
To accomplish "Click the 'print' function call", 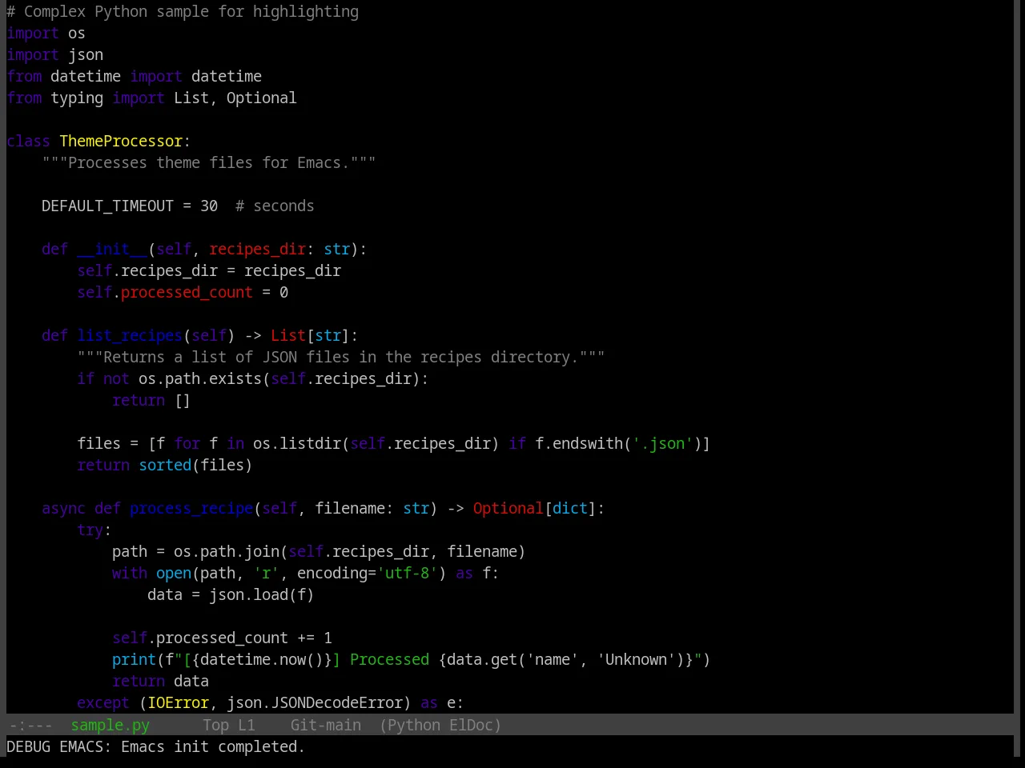I will click(134, 660).
